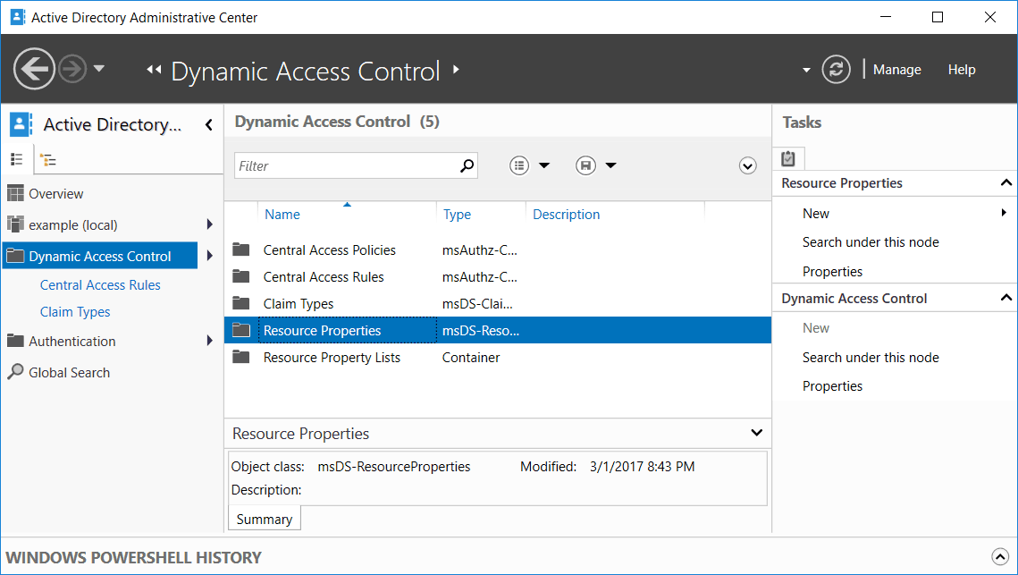
Task: Switch navigation pane to tree view
Action: (x=48, y=159)
